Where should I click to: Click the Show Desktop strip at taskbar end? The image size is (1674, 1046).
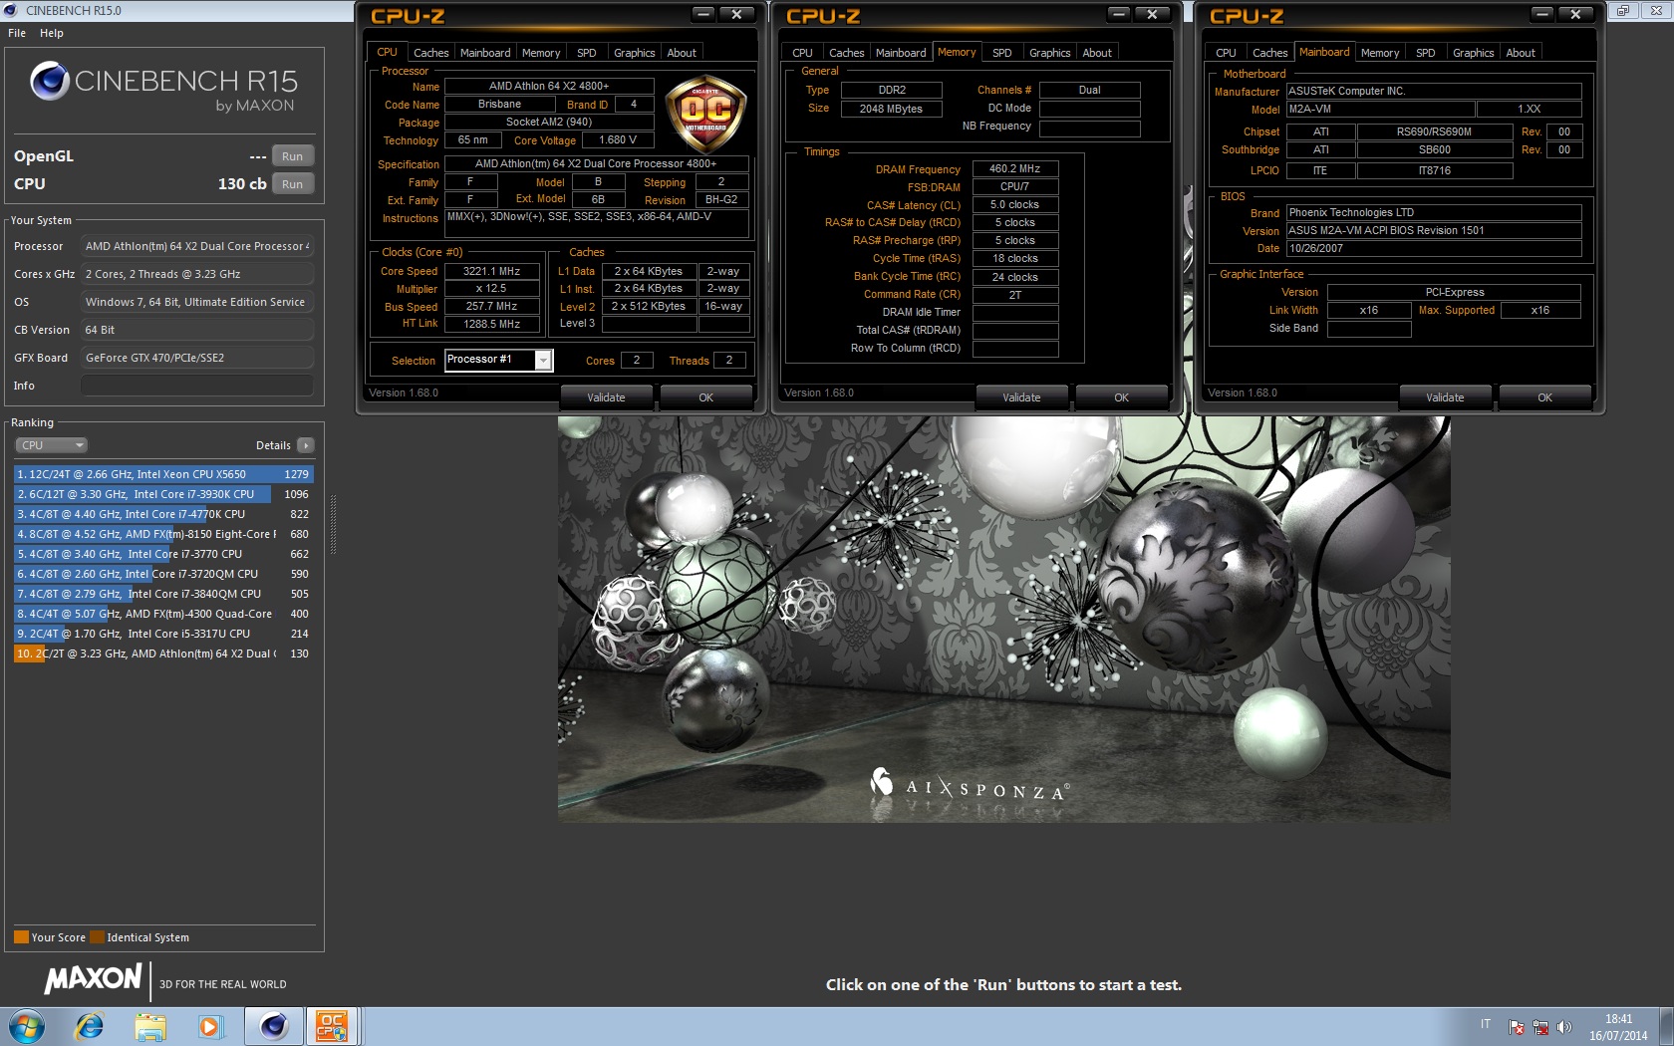click(1666, 1026)
